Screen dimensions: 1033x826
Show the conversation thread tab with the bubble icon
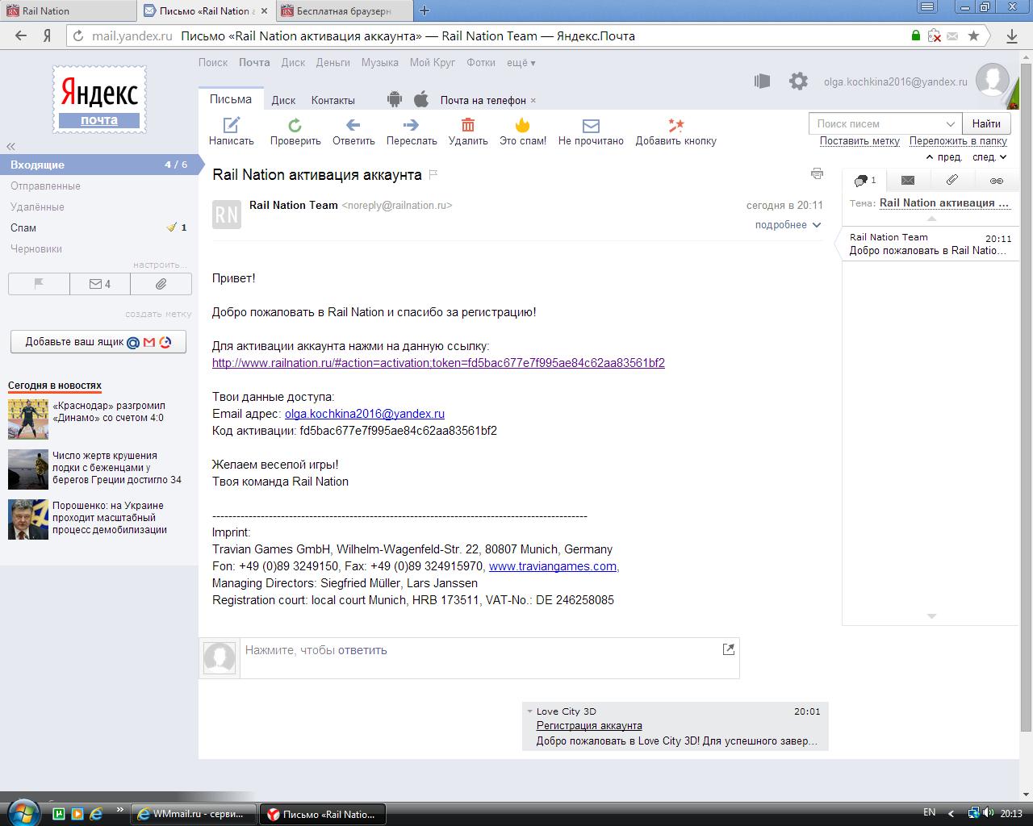tap(864, 181)
